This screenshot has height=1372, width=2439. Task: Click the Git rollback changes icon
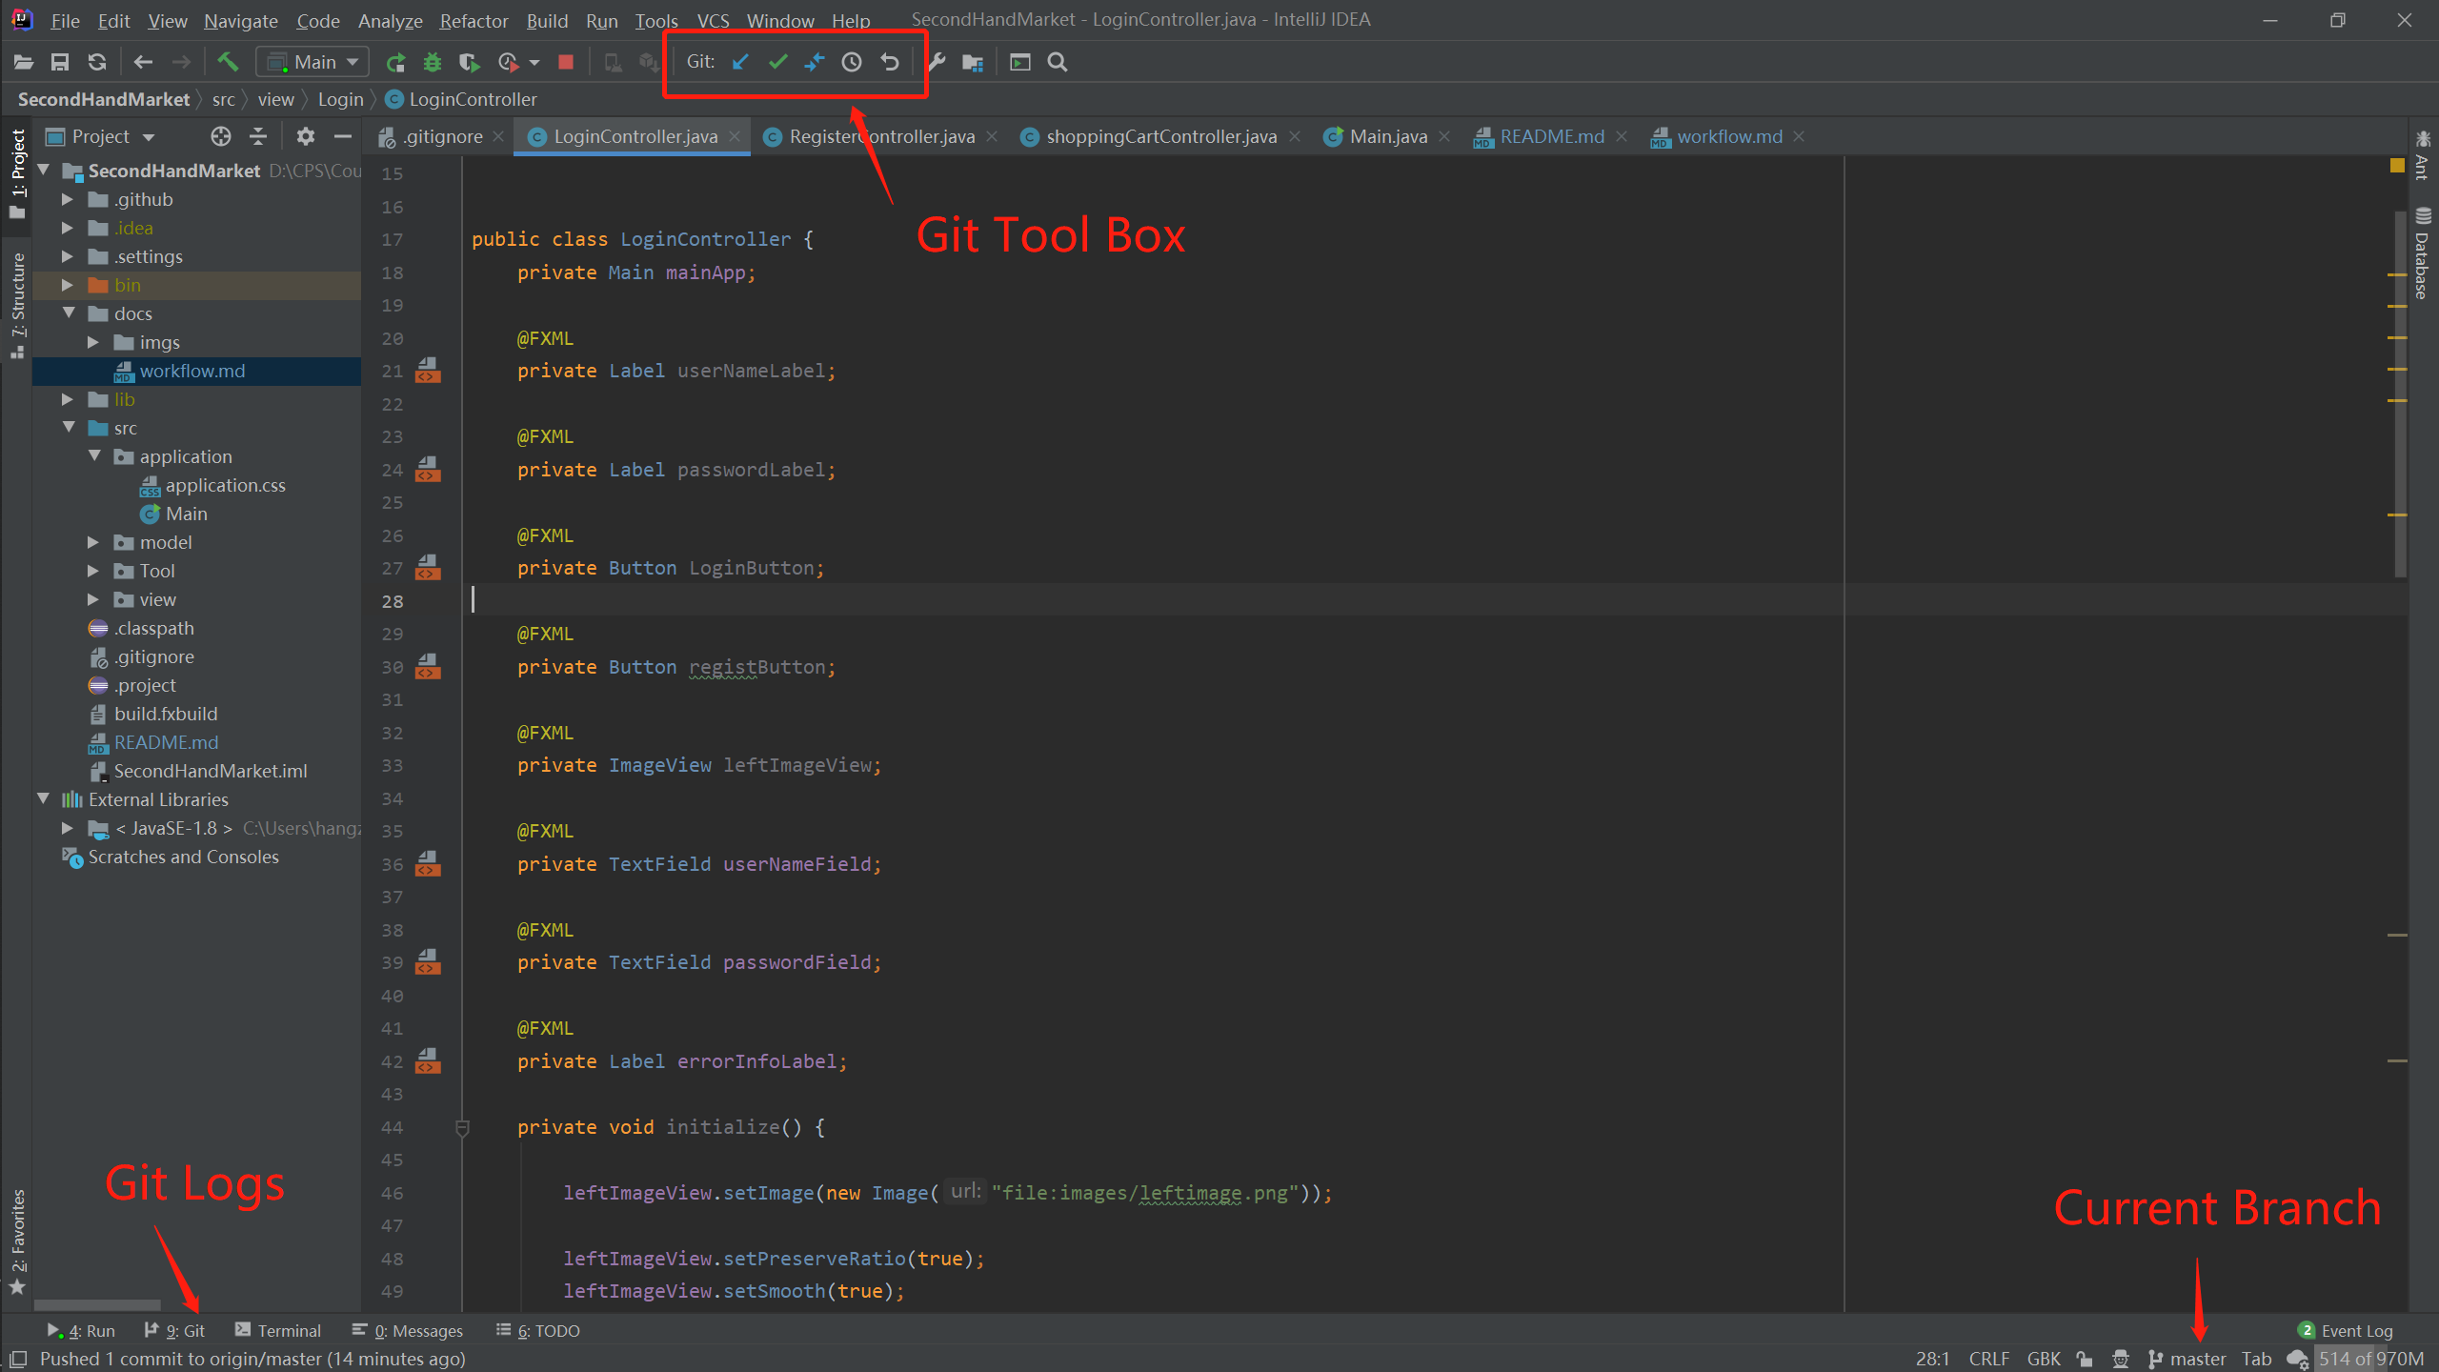[890, 62]
